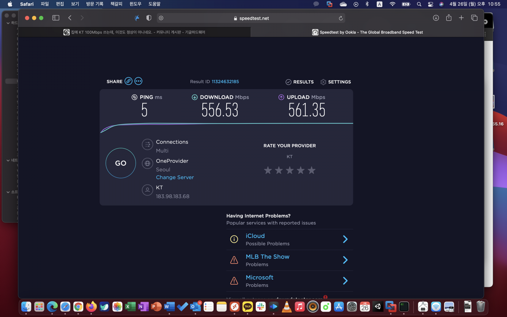Screen dimensions: 507x317
Task: Click the Change Server link
Action: click(x=175, y=178)
